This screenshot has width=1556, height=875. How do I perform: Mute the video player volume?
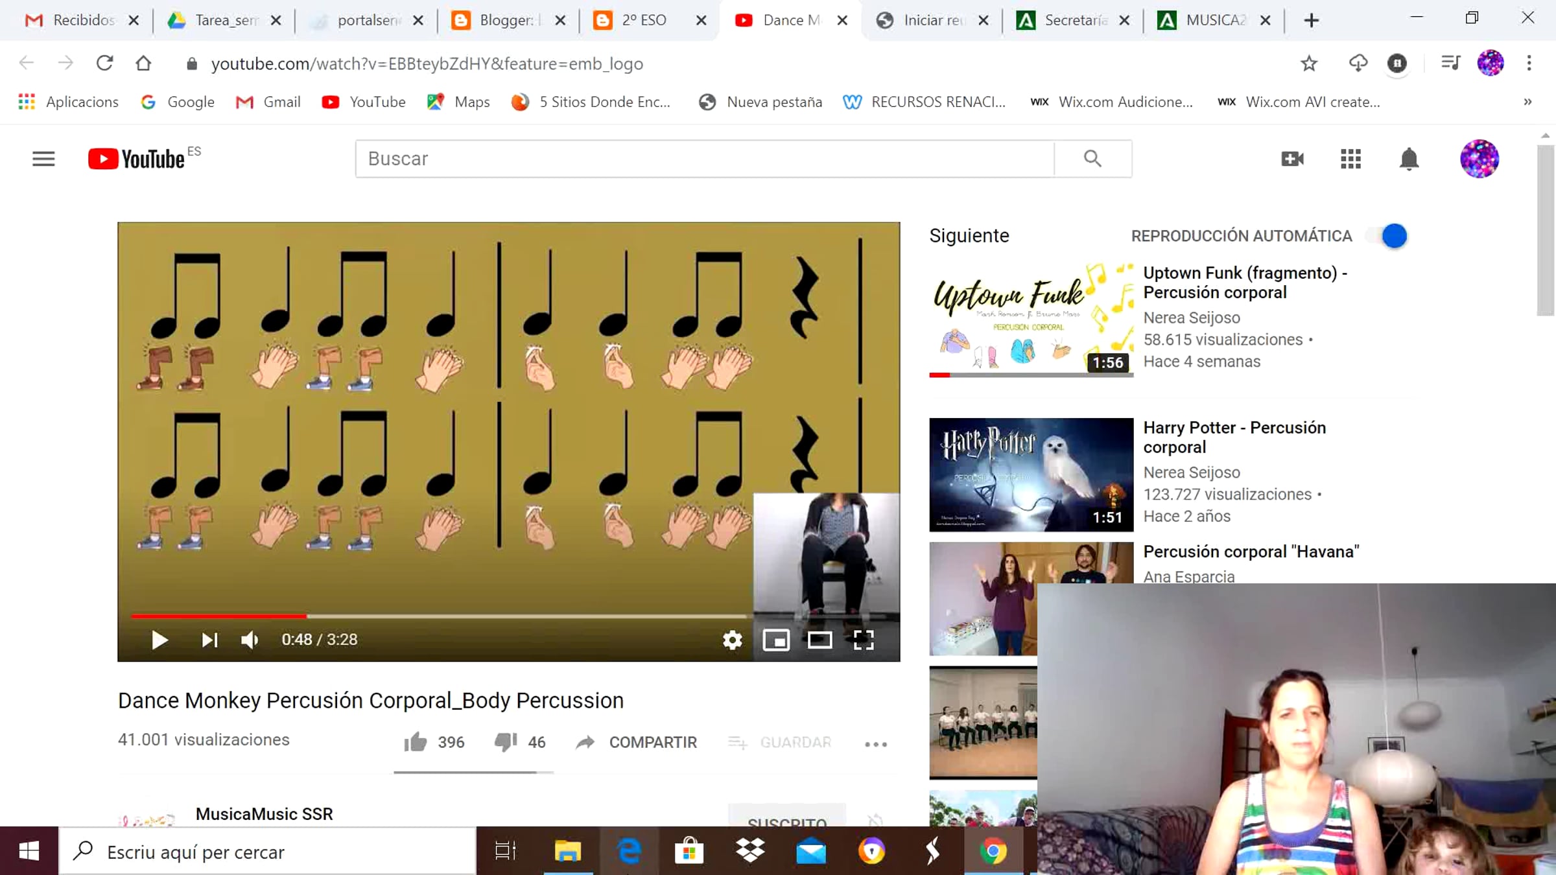click(250, 640)
